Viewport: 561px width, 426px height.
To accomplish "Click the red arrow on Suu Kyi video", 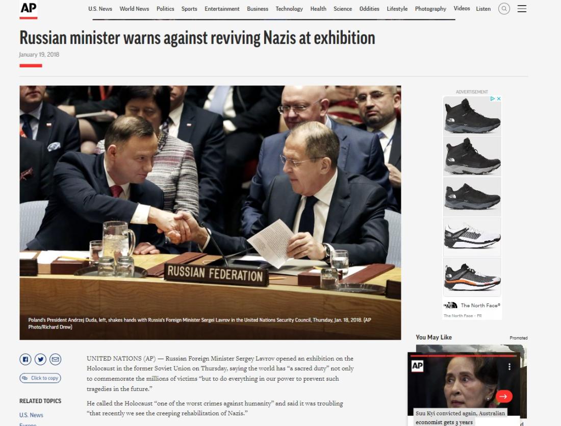I will 504,396.
